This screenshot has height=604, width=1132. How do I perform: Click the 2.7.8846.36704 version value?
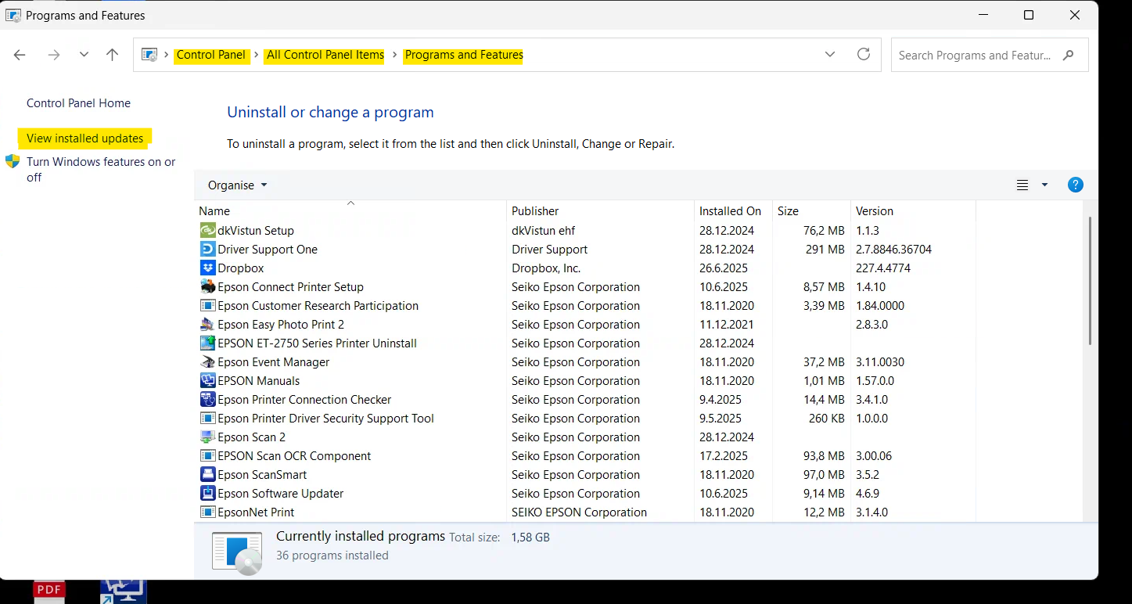893,249
